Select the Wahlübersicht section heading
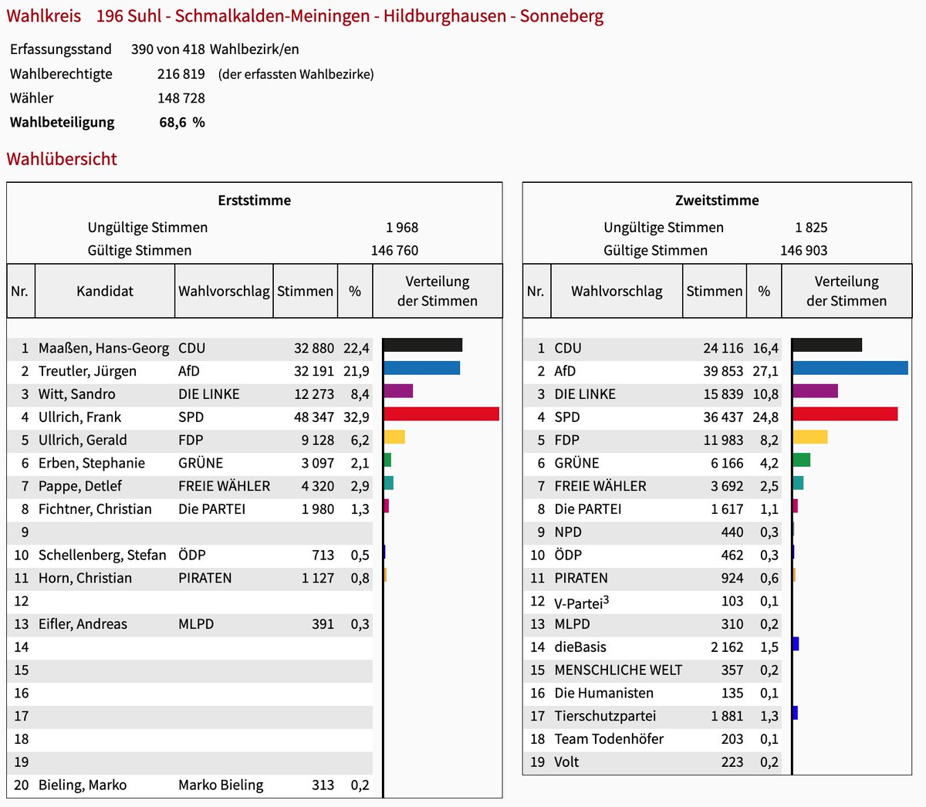The height and width of the screenshot is (807, 926). pyautogui.click(x=62, y=159)
